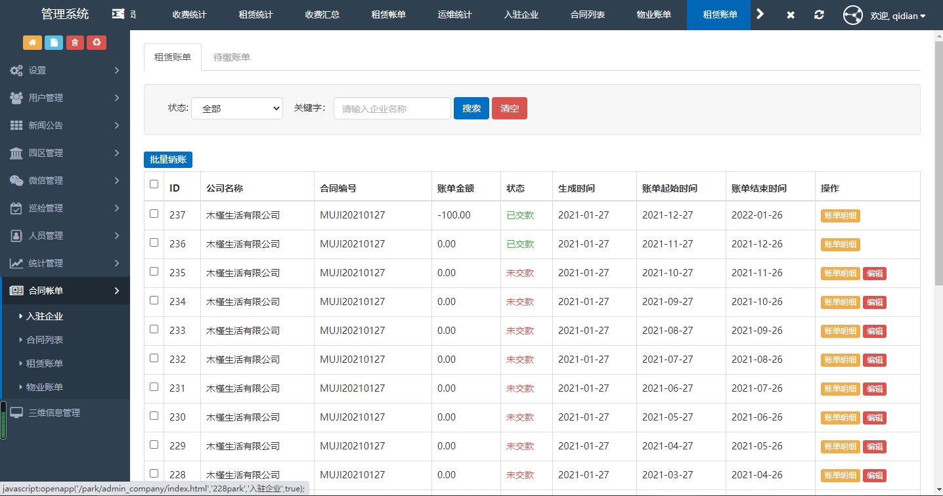Open 物业账单 in sidebar submenu
943x496 pixels.
[45, 387]
